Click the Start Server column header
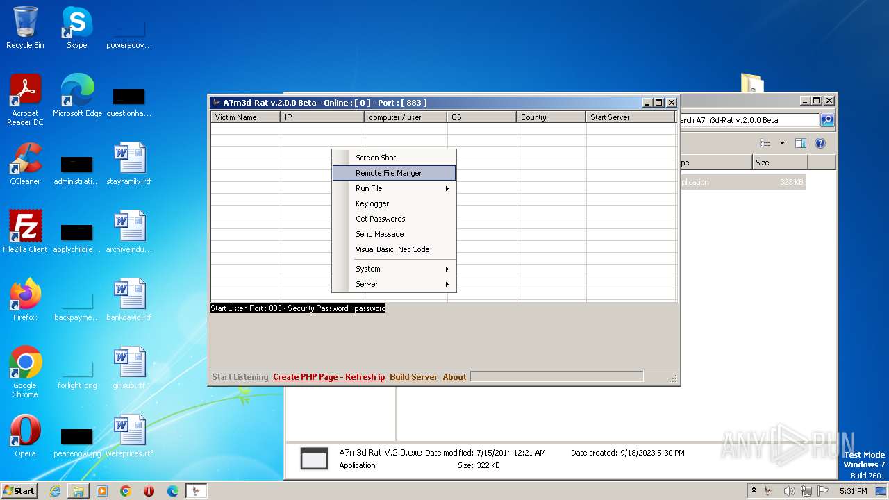The width and height of the screenshot is (889, 500). pyautogui.click(x=631, y=117)
